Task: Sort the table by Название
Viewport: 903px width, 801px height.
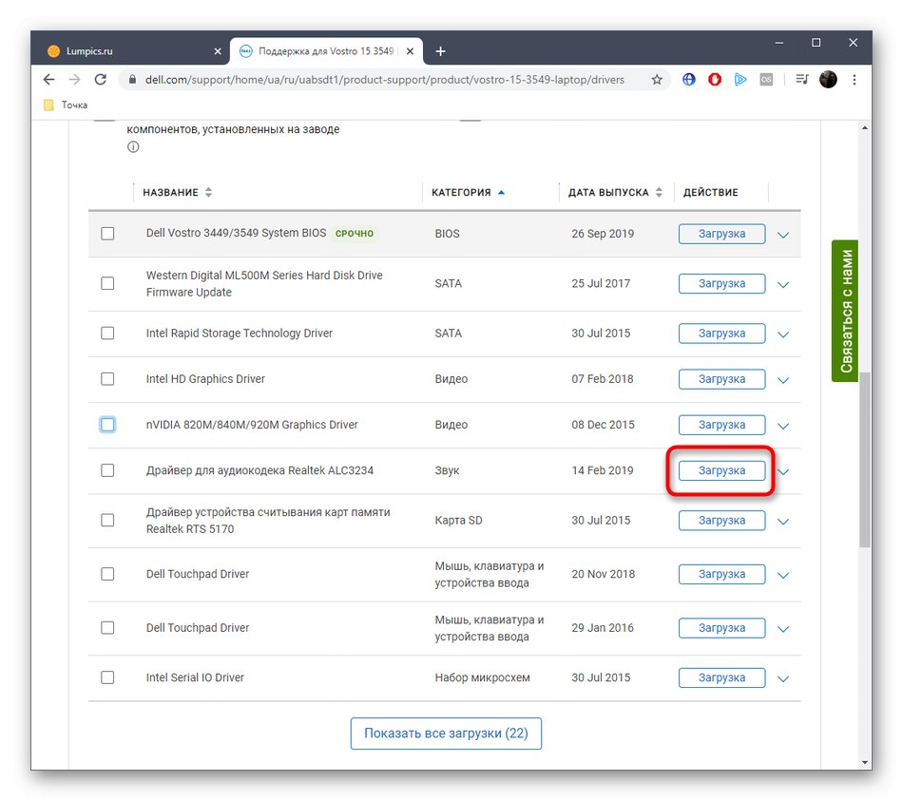Action: [178, 192]
